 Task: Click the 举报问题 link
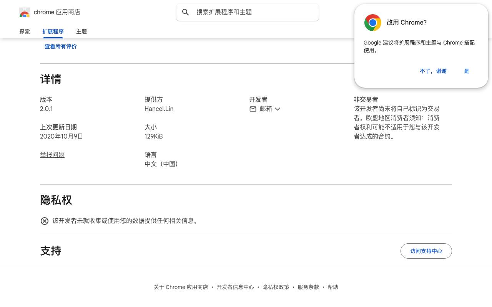click(52, 155)
